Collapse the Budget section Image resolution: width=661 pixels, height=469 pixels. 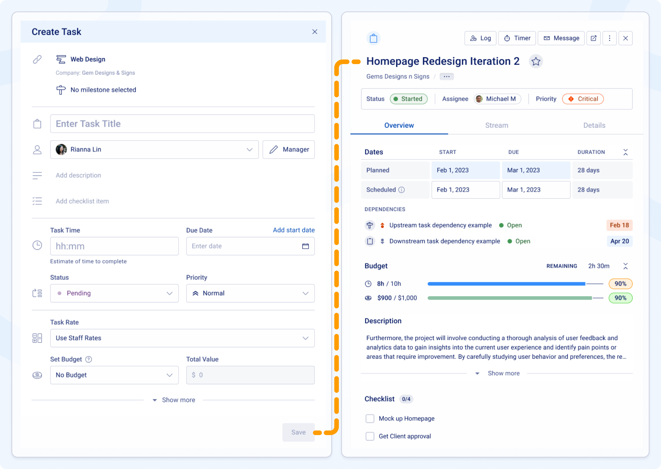[626, 266]
